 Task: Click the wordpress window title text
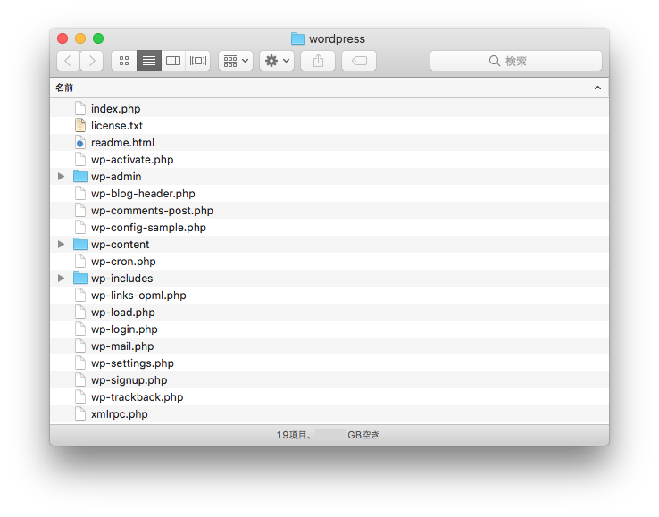pos(337,39)
